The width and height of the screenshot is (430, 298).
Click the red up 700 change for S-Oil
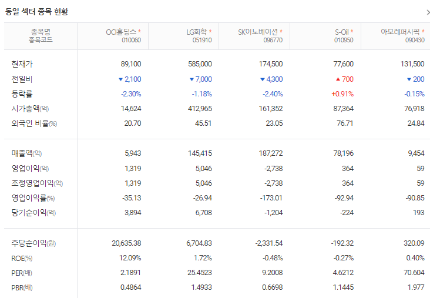point(345,79)
